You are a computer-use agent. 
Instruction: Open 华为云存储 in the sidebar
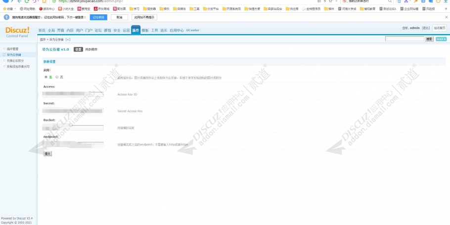[x=14, y=54]
